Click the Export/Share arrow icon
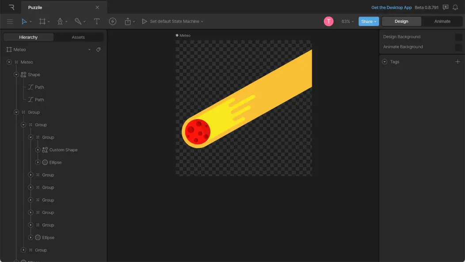Viewport: 465px width, 262px height. click(x=128, y=21)
